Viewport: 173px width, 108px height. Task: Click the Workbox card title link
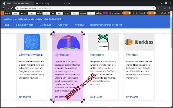(132, 55)
